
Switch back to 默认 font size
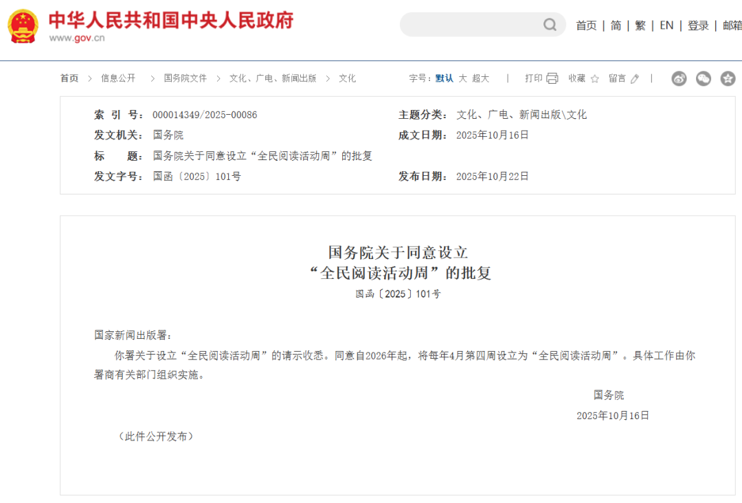click(x=445, y=78)
